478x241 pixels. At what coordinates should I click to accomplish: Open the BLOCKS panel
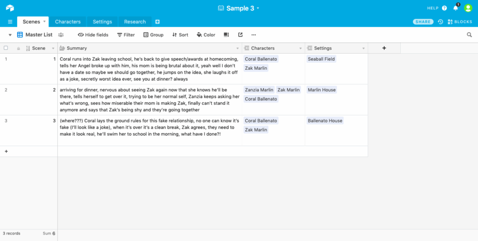[x=459, y=22]
